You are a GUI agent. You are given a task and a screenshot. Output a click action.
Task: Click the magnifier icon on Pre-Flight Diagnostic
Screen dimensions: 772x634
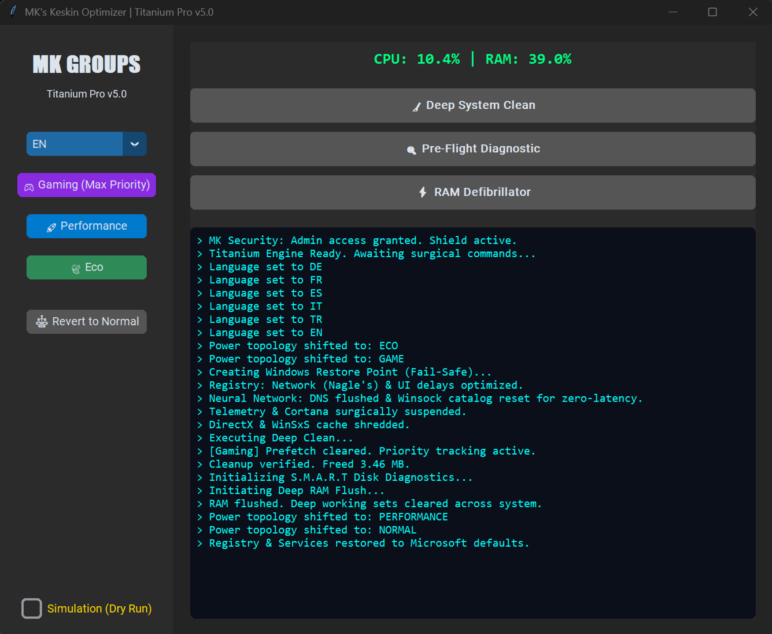411,150
